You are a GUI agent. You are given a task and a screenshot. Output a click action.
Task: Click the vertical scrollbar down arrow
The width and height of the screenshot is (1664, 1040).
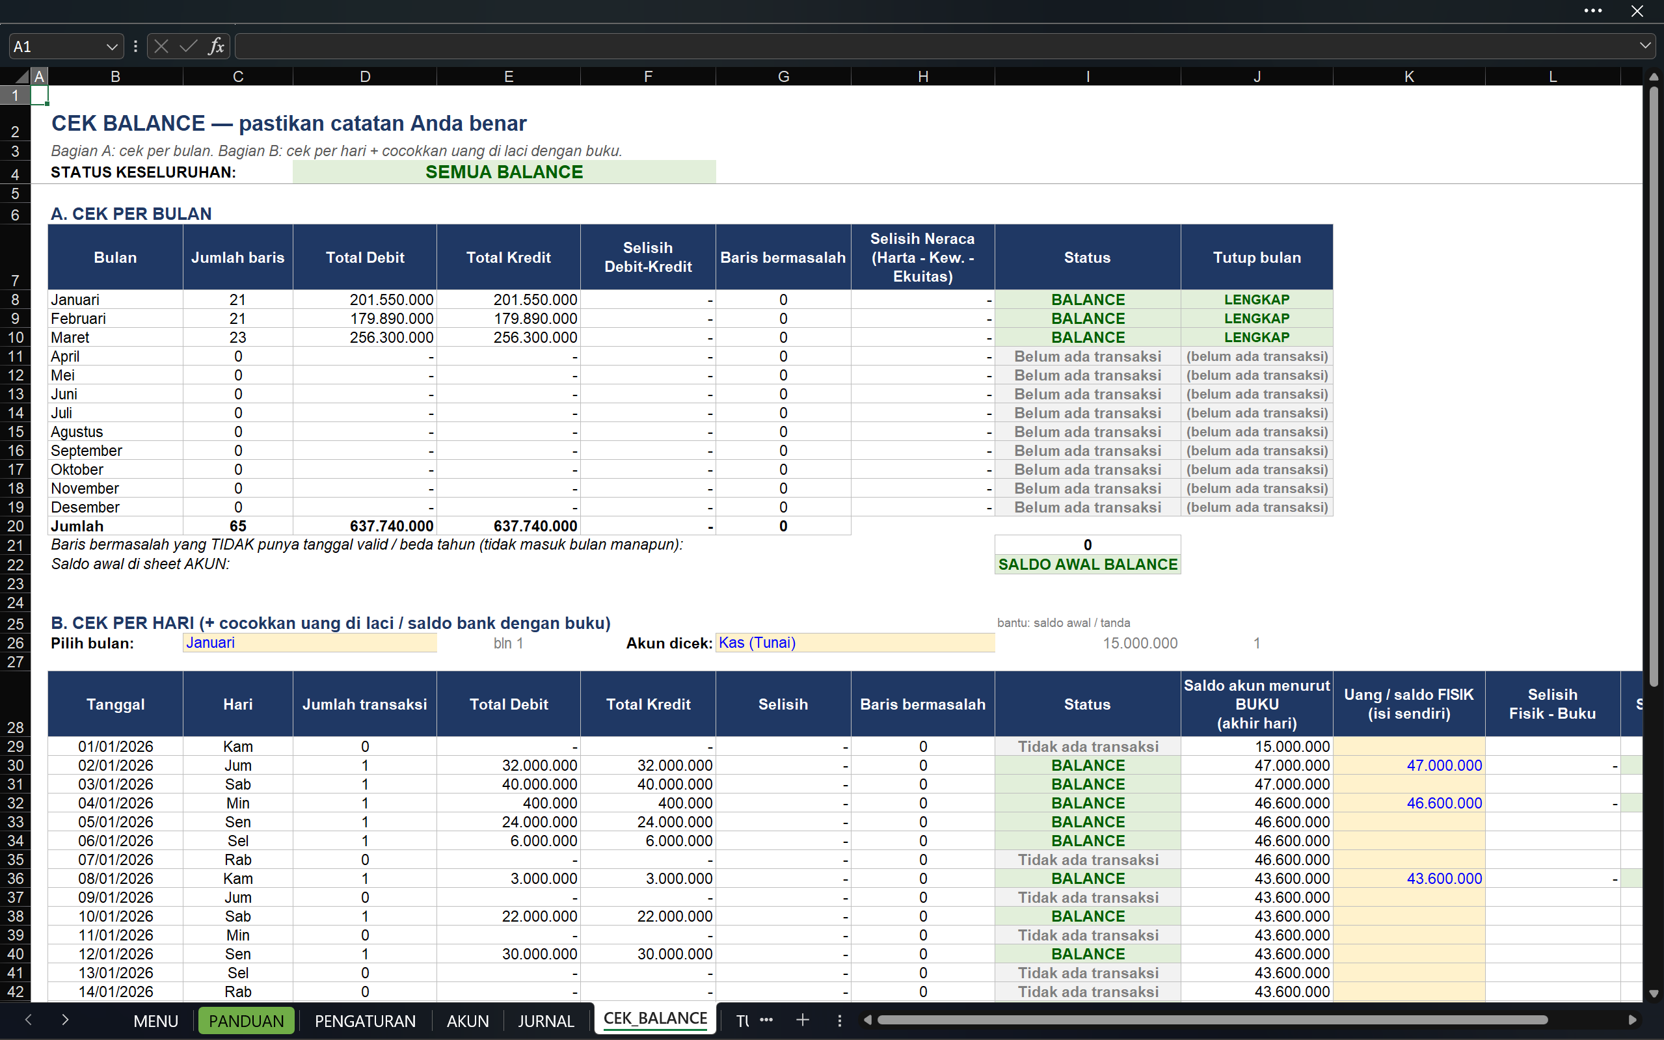click(x=1654, y=993)
